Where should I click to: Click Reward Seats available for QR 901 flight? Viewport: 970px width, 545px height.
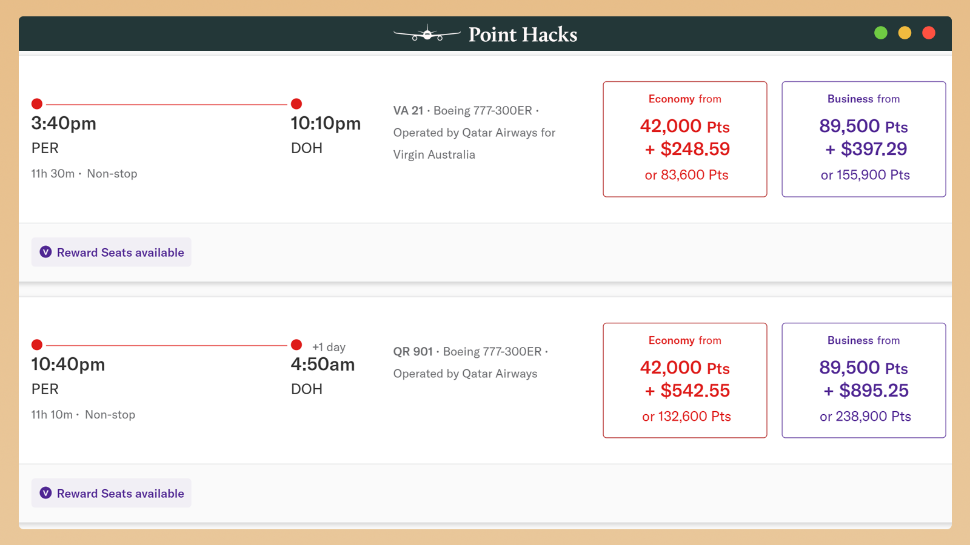tap(120, 494)
